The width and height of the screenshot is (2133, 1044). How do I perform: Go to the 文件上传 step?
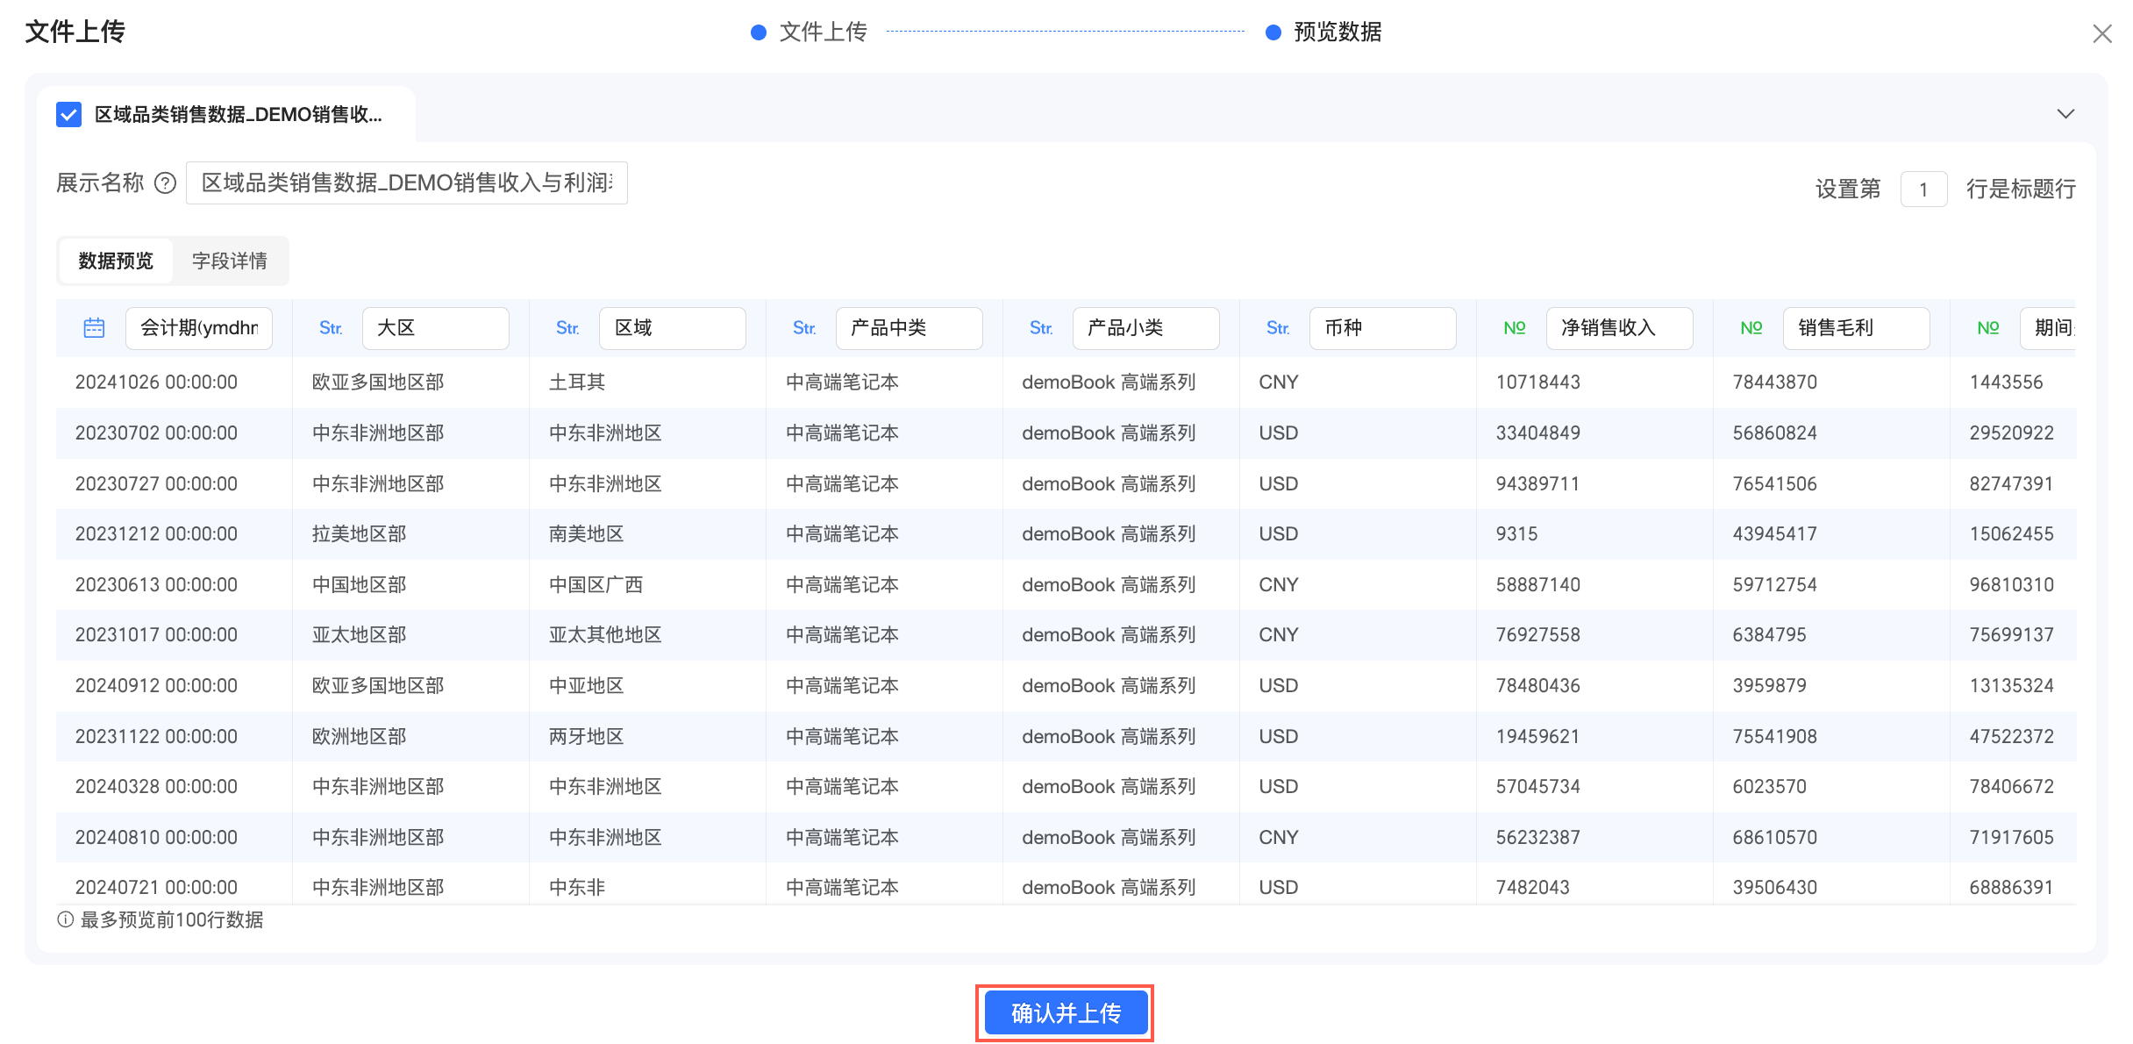(x=809, y=32)
